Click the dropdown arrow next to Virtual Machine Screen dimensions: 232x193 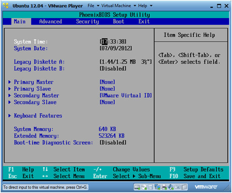135,6
